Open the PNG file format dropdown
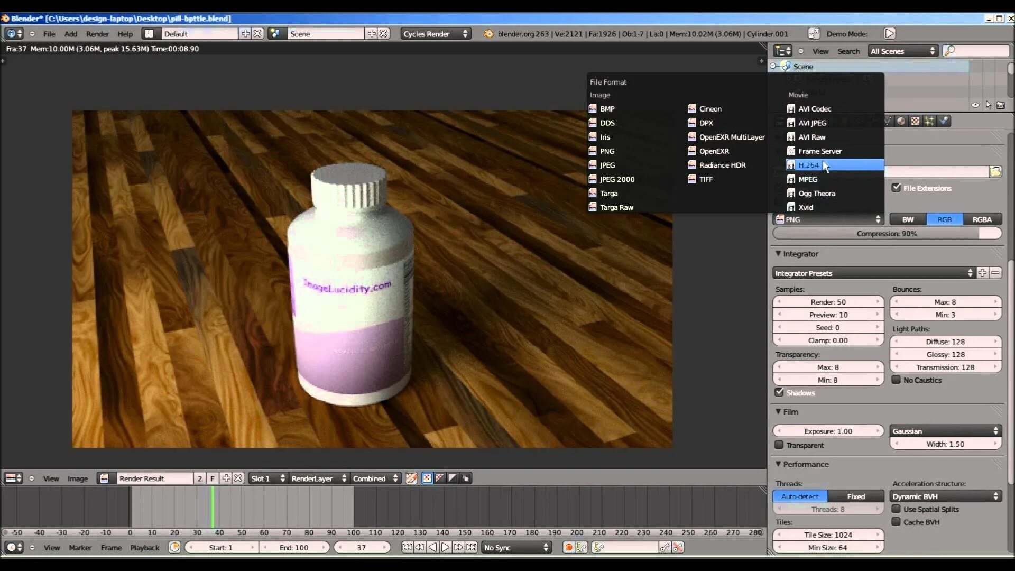Image resolution: width=1015 pixels, height=571 pixels. coord(828,219)
